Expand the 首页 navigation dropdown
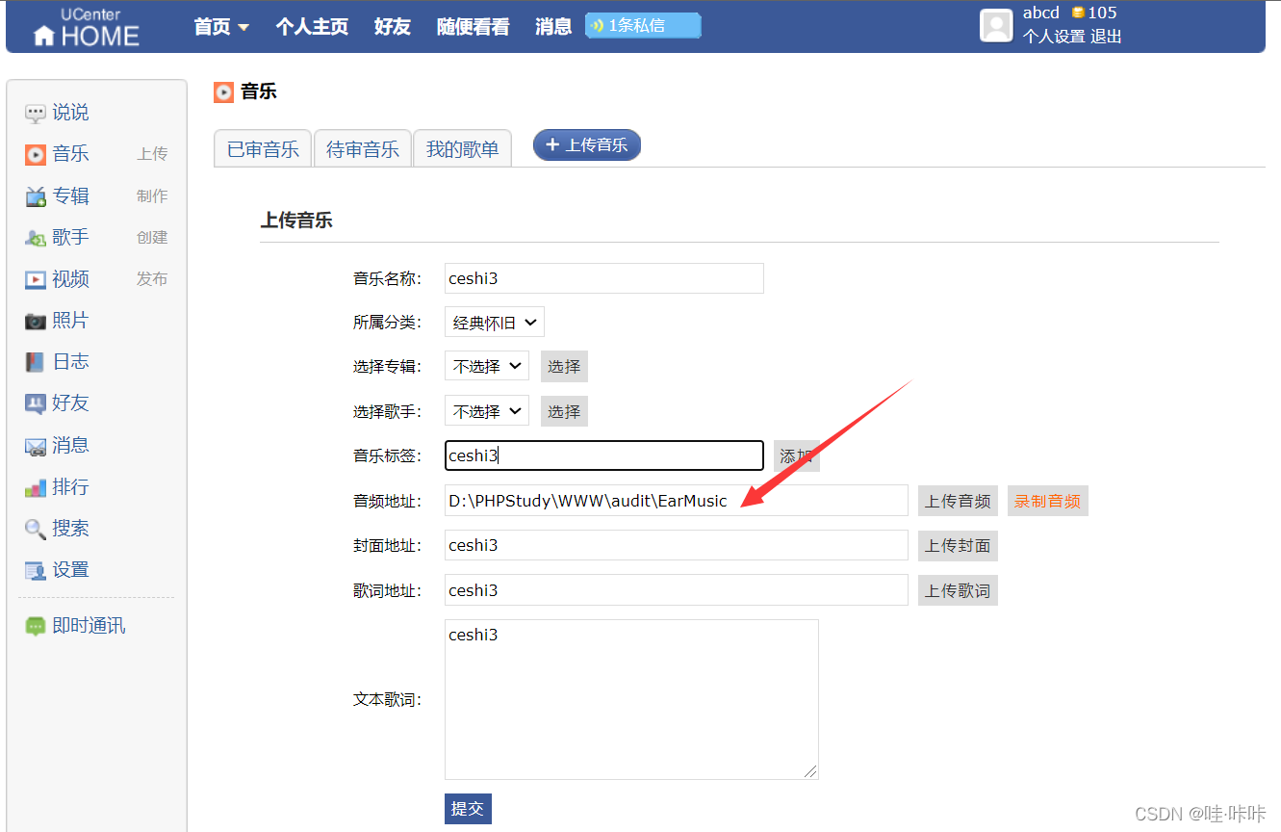The width and height of the screenshot is (1281, 832). 220,26
